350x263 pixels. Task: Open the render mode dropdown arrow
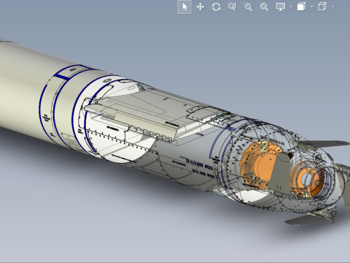coord(312,7)
